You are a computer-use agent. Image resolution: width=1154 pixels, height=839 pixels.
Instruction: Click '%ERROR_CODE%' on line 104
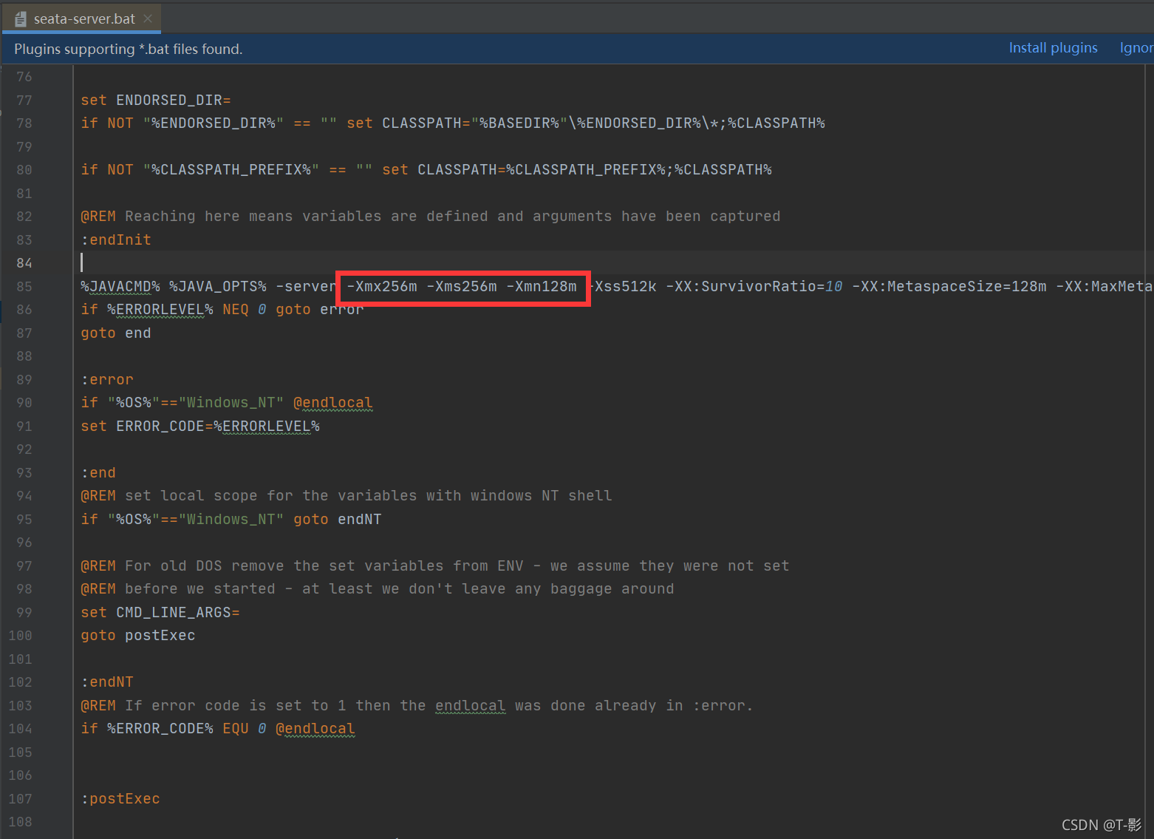coord(160,729)
